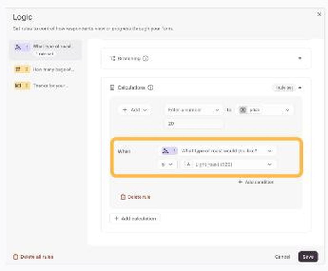
Task: Open the 'is' operator dropdown
Action: point(167,165)
